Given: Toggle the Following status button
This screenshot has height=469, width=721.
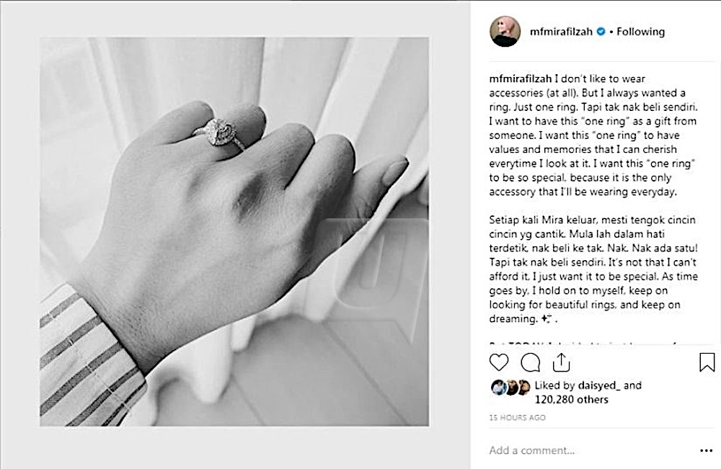Looking at the screenshot, I should (x=640, y=32).
